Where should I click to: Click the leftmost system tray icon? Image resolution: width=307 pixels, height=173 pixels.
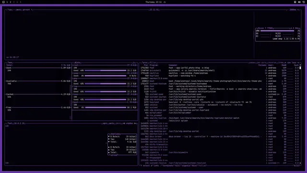point(295,2)
